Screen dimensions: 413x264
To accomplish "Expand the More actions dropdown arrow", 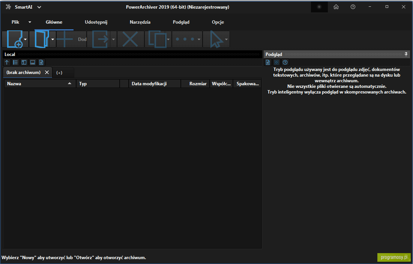I will [199, 39].
